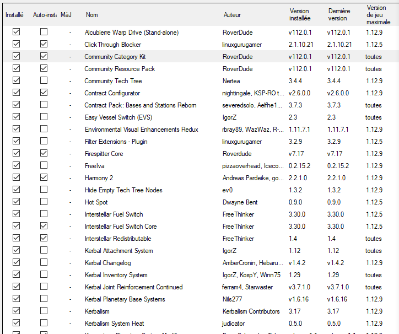The width and height of the screenshot is (399, 334).
Task: Click author Nils277 cell
Action: [x=233, y=299]
